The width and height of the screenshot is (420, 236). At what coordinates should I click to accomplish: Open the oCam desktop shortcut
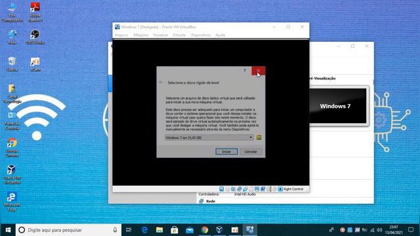35,64
